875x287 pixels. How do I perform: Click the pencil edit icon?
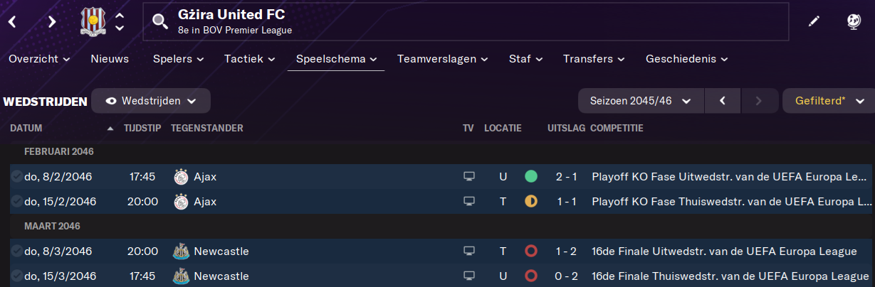coord(814,22)
